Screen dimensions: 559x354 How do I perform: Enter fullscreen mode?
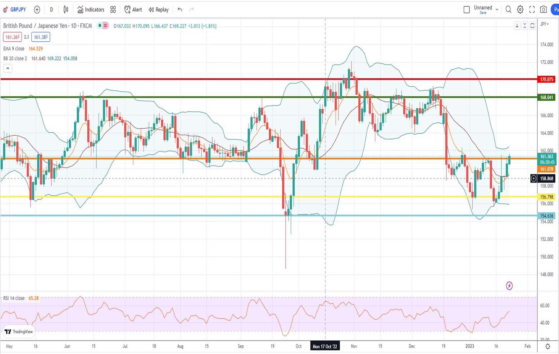coord(532,10)
